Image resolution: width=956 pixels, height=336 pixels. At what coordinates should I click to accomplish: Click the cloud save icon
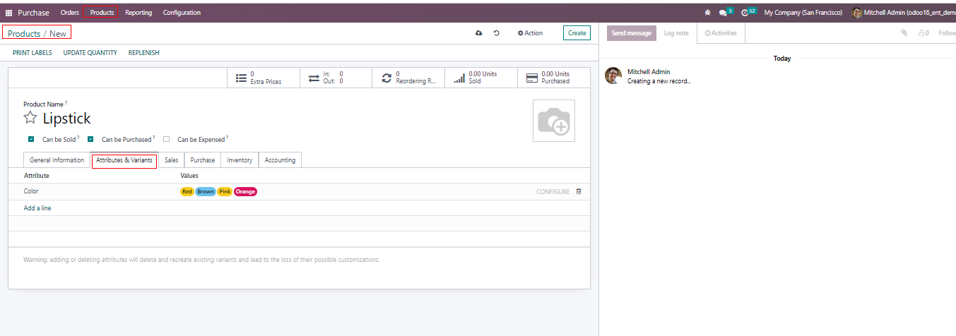click(479, 33)
